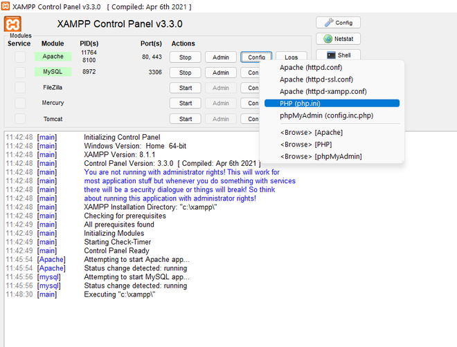Open the Apache Admin page
This screenshot has height=347, width=457.
point(221,57)
